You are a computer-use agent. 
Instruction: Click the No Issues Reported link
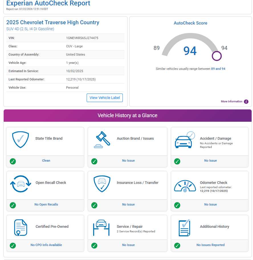pos(211,245)
